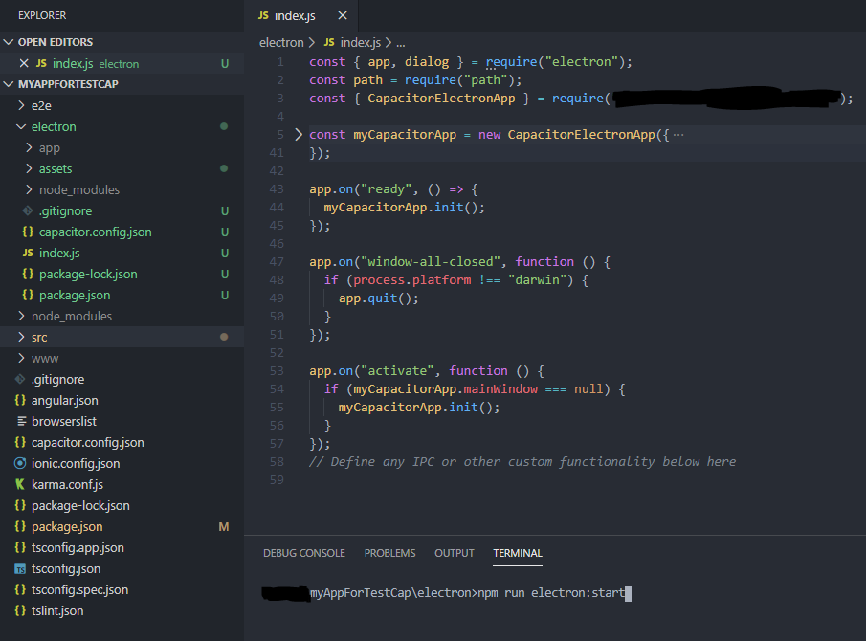The height and width of the screenshot is (641, 866).
Task: Expand the src folder
Action: click(x=22, y=337)
